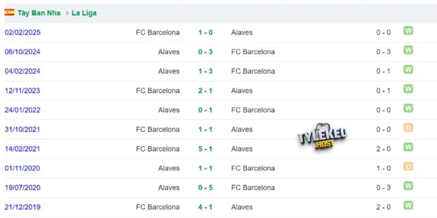Click half-time score 0 - 3 for 06/10/2024
The width and height of the screenshot is (437, 218).
tap(383, 52)
